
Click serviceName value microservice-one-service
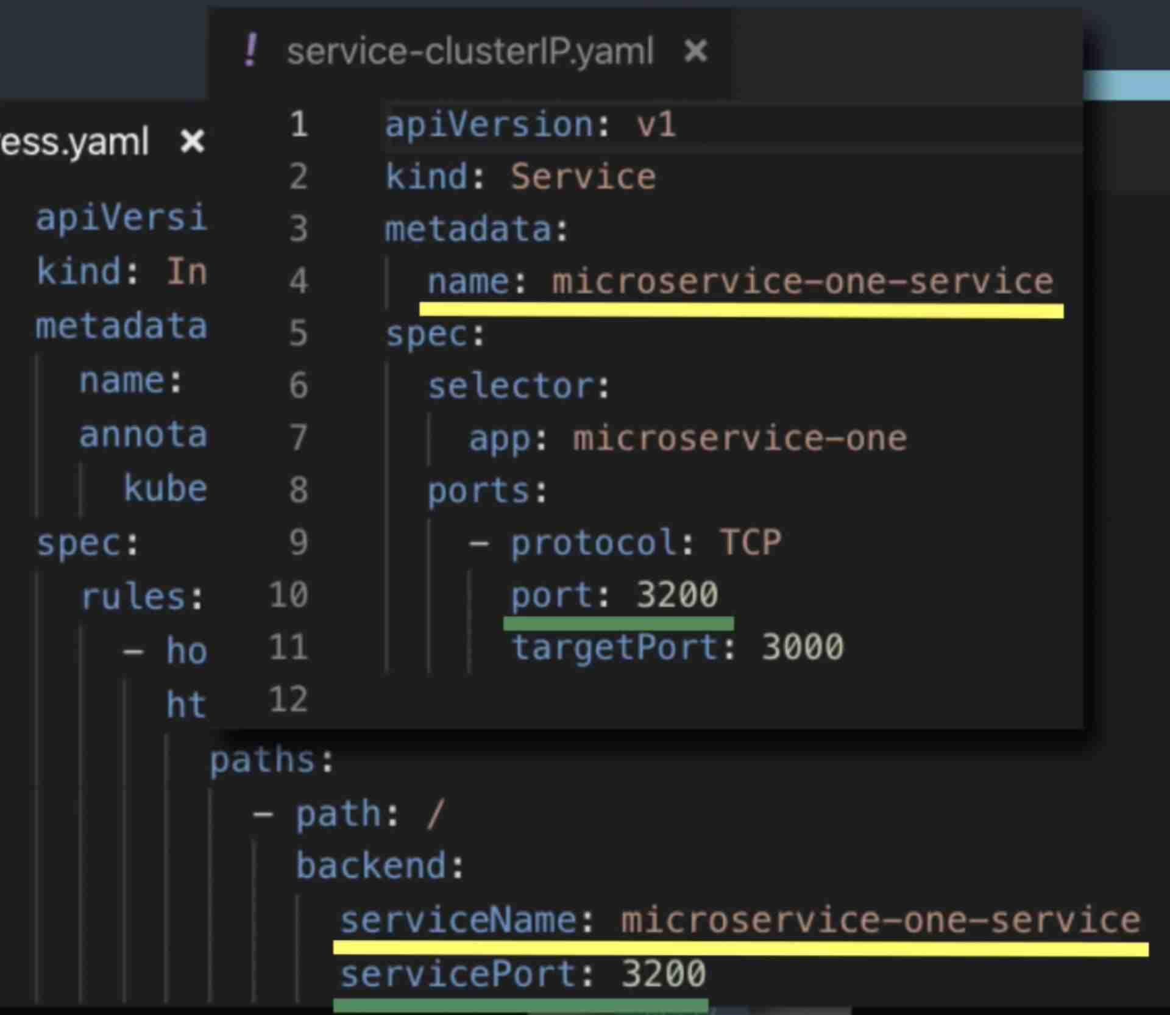(881, 920)
